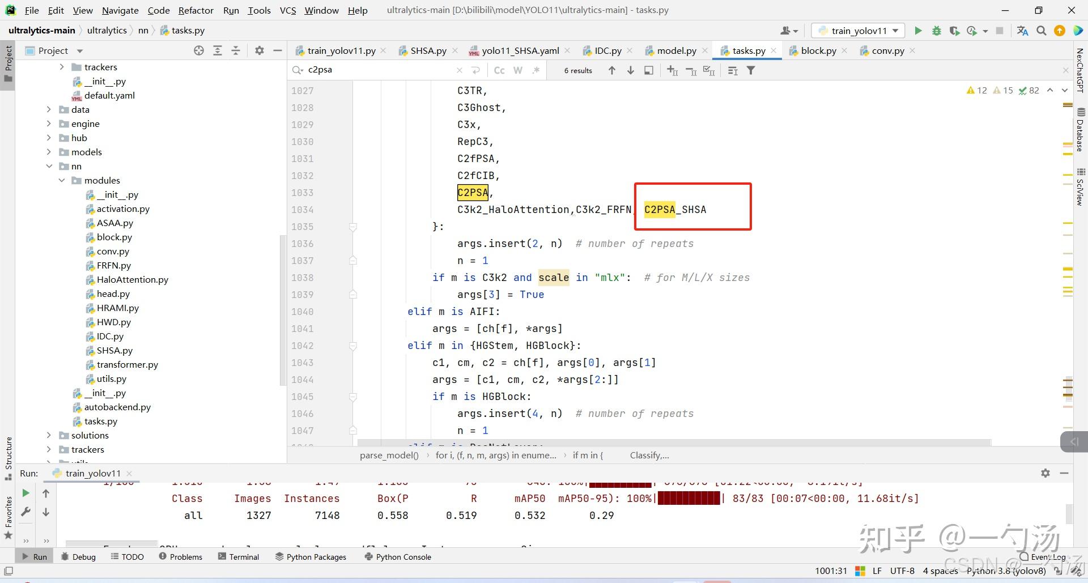The image size is (1088, 583).
Task: Jump to next search occurrence arrow
Action: point(630,70)
